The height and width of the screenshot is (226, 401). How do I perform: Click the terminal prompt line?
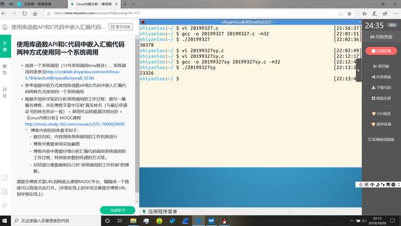click(250, 79)
